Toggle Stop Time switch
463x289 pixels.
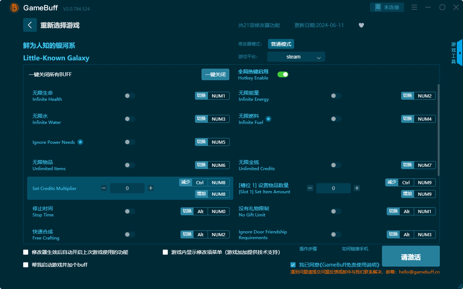(130, 211)
